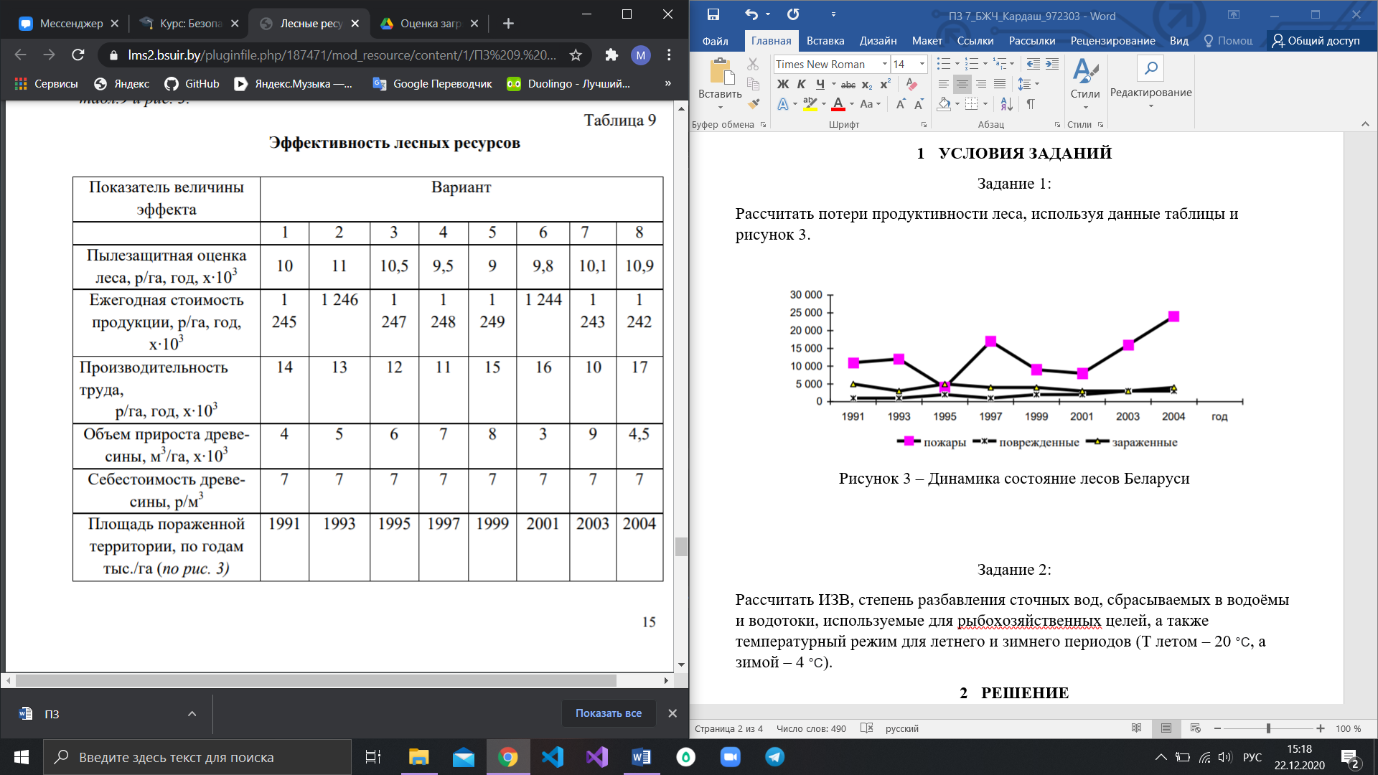Click the Cut scissors icon in Word
This screenshot has height=775, width=1378.
753,65
